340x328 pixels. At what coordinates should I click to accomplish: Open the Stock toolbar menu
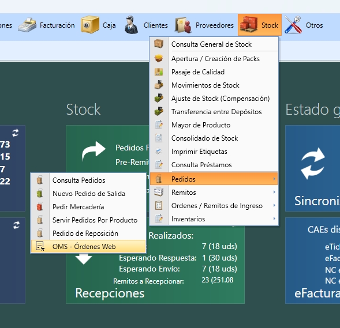(x=260, y=25)
